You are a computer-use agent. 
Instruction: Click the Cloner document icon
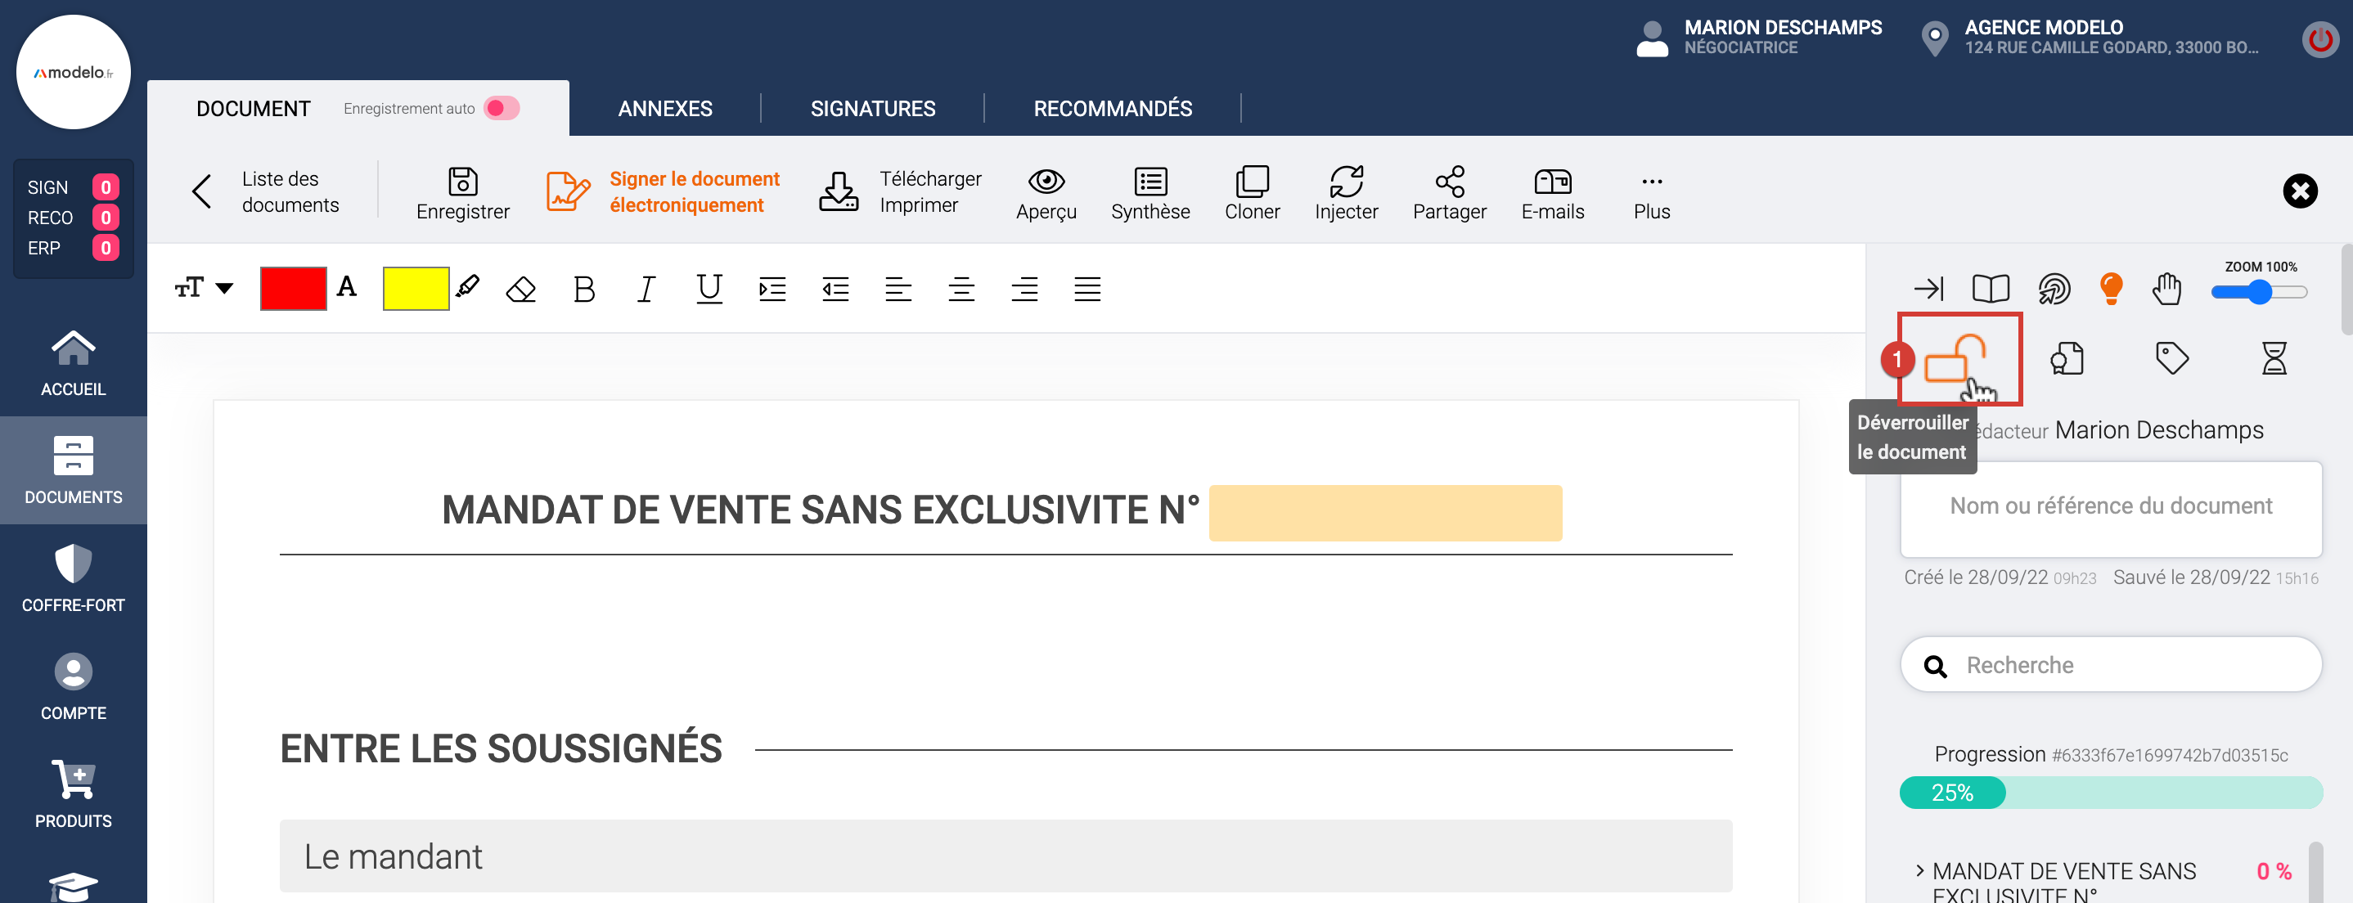(x=1252, y=182)
